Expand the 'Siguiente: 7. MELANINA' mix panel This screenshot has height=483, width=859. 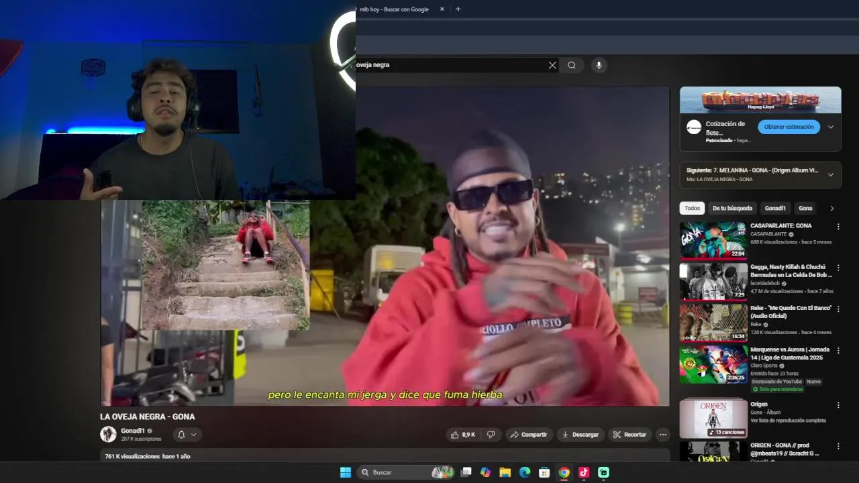(830, 174)
